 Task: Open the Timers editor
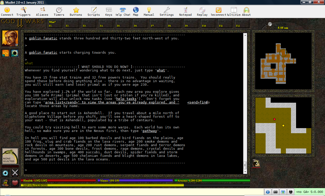(59, 12)
